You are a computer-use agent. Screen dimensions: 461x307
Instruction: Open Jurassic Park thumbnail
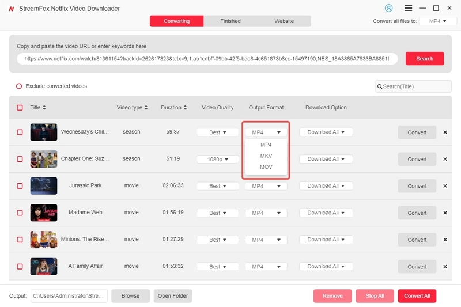coord(44,186)
